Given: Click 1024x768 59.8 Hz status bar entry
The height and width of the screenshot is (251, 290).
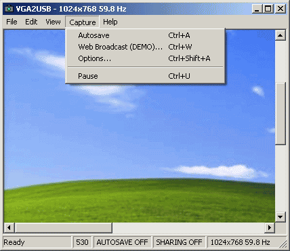Looking at the screenshot, I should click(x=241, y=242).
